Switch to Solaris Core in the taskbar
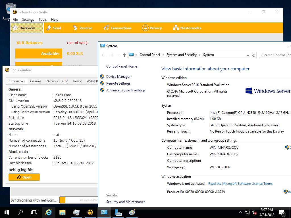The height and width of the screenshot is (218, 291). (90, 212)
